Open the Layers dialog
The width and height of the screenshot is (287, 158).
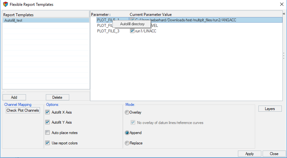coord(270,109)
